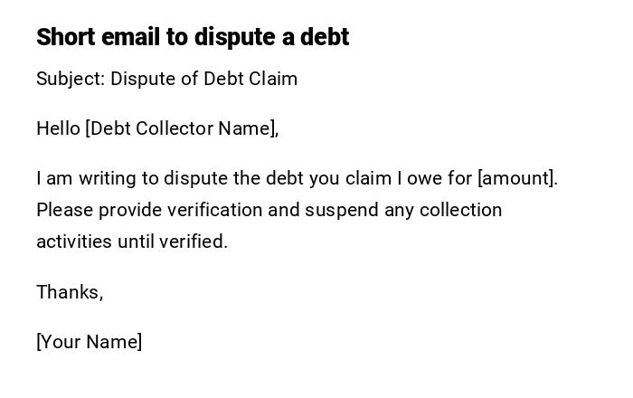Select the [Your Name] placeholder

pos(90,342)
